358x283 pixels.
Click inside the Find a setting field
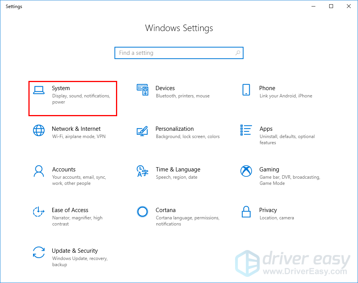point(173,53)
